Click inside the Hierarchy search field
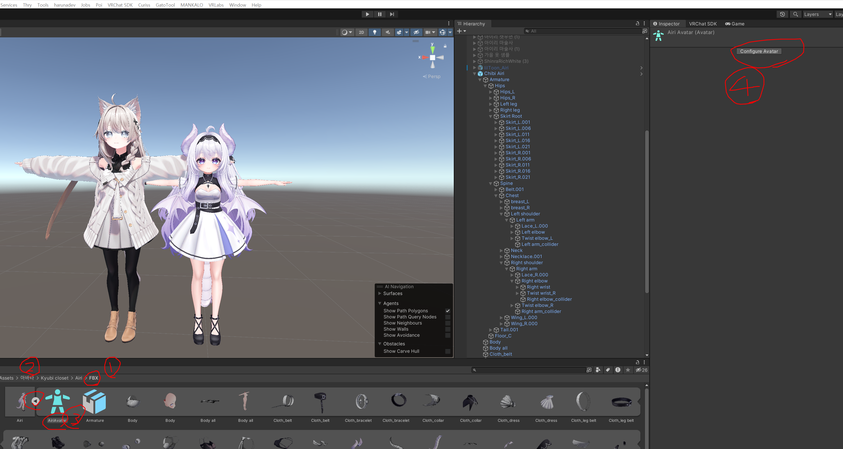843x449 pixels. tap(582, 31)
